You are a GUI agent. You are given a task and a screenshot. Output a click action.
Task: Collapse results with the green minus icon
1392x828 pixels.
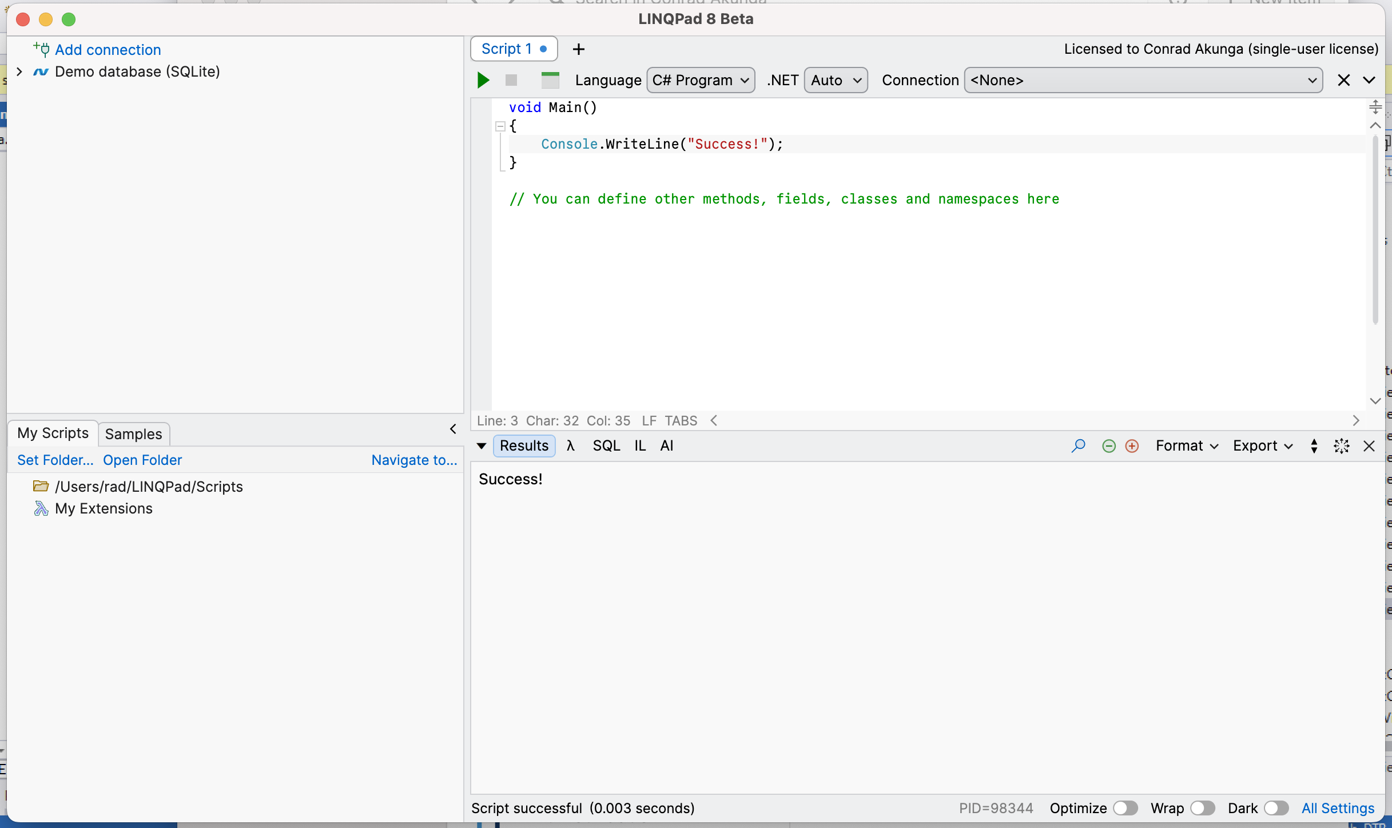[x=1109, y=445]
